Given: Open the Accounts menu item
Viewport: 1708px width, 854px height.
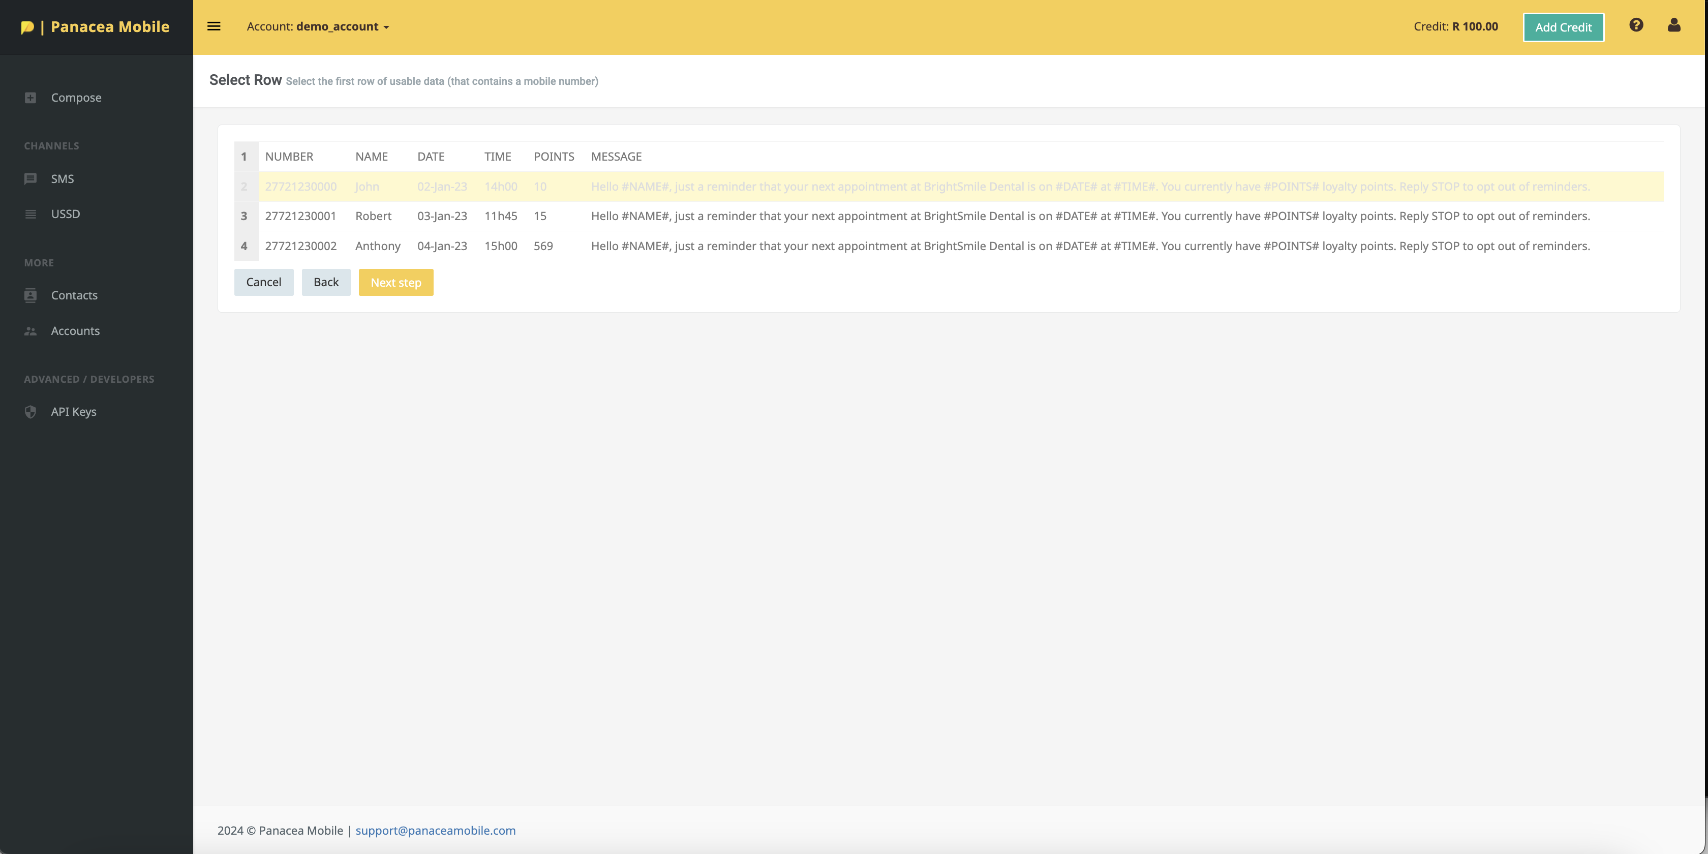Looking at the screenshot, I should click(75, 331).
